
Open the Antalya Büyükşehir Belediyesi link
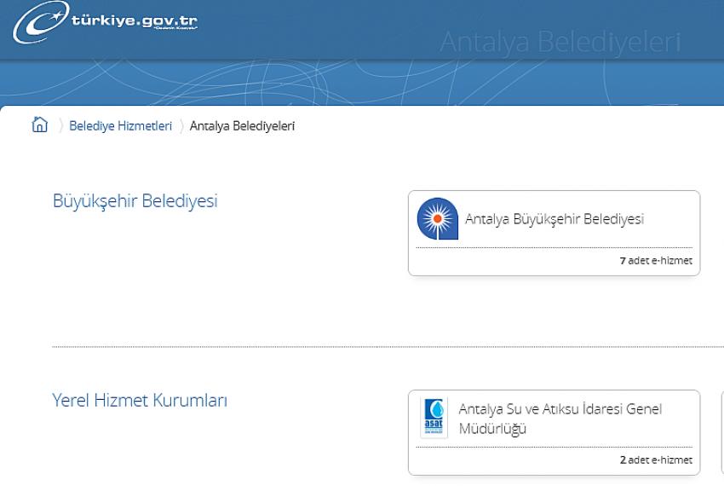tap(554, 219)
